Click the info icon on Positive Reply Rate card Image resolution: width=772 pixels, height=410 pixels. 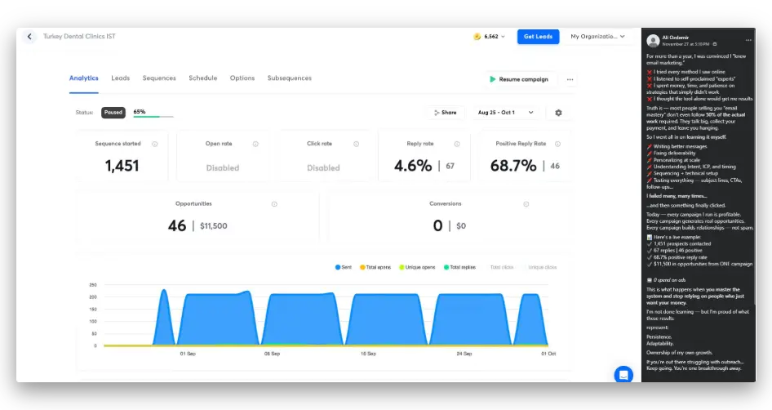point(557,144)
